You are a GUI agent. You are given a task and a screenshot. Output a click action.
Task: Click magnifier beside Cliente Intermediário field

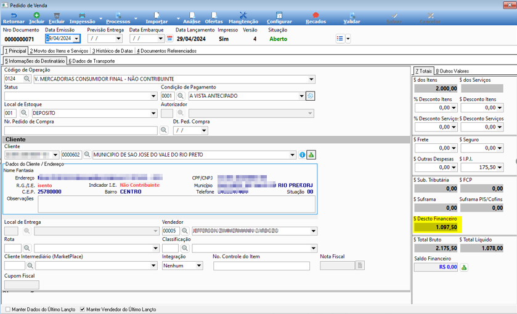coord(30,265)
